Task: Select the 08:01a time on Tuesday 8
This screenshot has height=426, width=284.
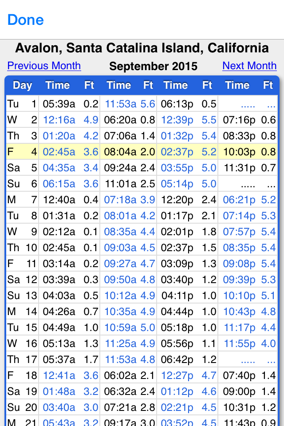Action: tap(120, 216)
